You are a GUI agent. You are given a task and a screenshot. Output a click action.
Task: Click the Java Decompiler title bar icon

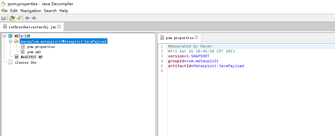(3, 4)
